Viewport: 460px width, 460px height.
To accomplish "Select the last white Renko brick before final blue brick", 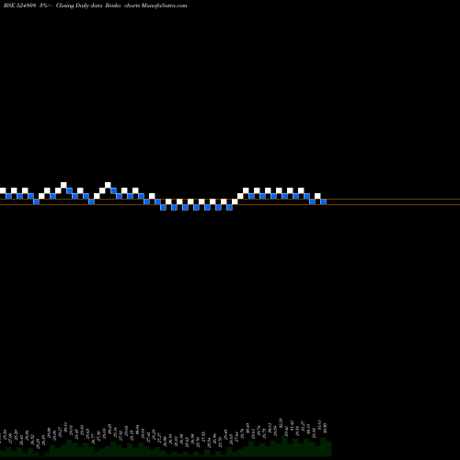I will point(317,196).
